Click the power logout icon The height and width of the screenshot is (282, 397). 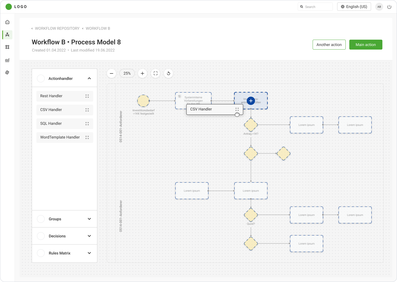point(389,7)
